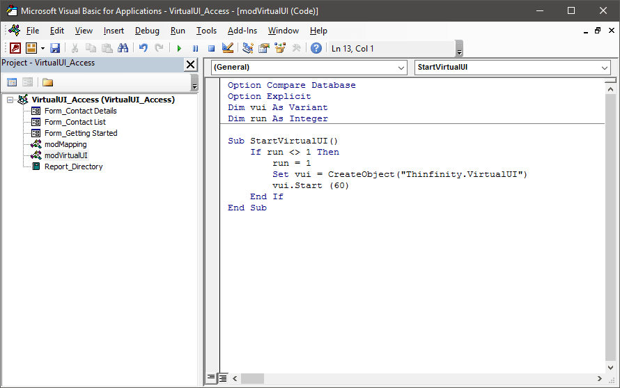This screenshot has width=620, height=388.
Task: Collapse the VirtualUI_Access project tree node
Action: [10, 100]
